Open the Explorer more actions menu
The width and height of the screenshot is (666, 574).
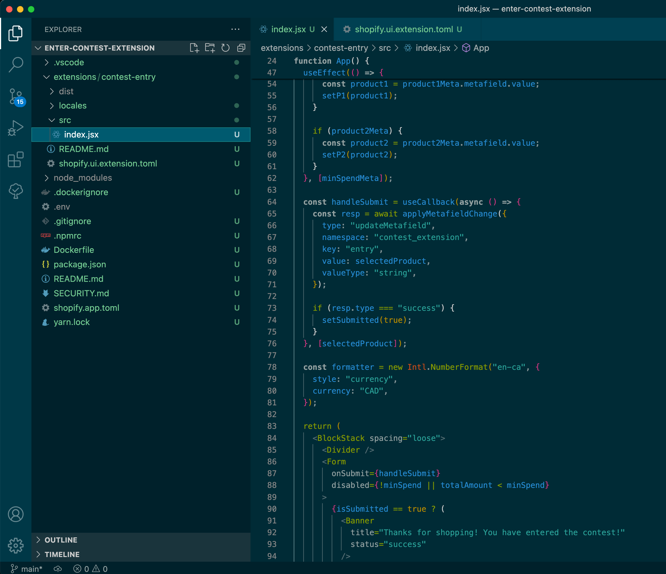[235, 29]
